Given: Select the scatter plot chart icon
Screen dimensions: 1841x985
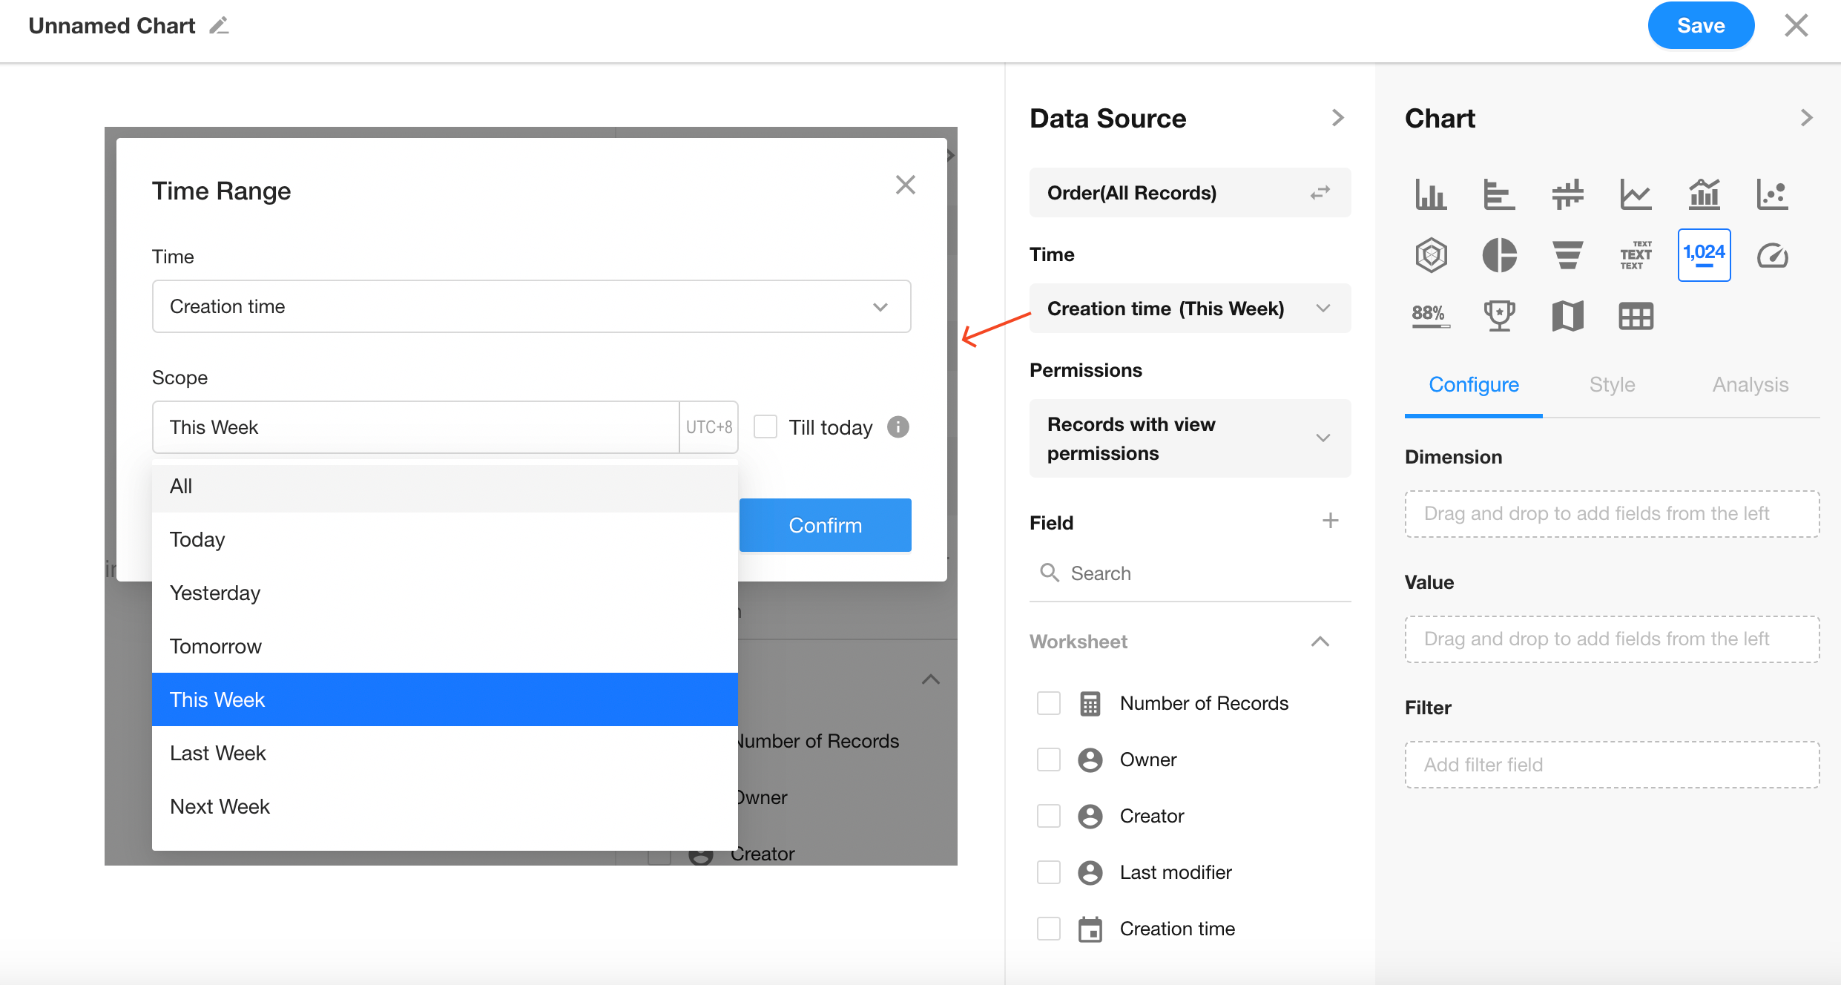Looking at the screenshot, I should click(1772, 195).
